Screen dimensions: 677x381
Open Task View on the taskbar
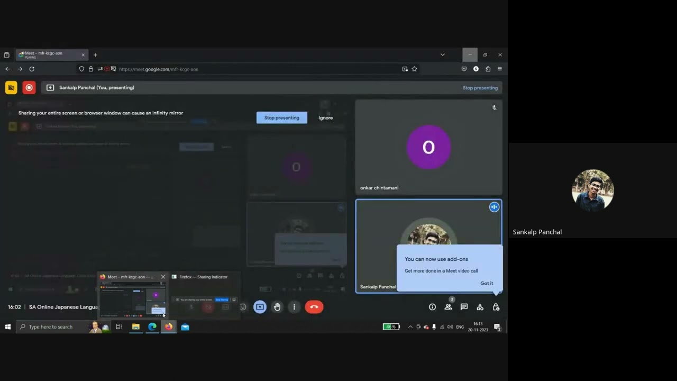[118, 327]
